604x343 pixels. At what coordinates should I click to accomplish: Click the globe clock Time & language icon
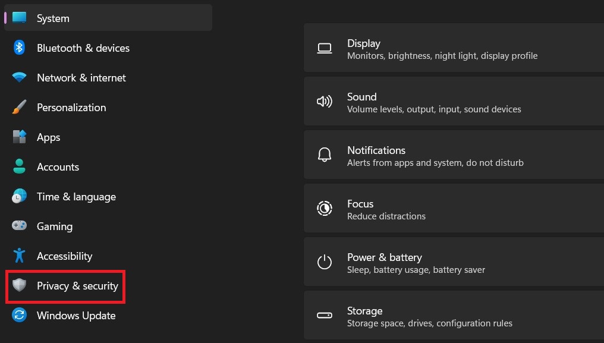pos(20,197)
